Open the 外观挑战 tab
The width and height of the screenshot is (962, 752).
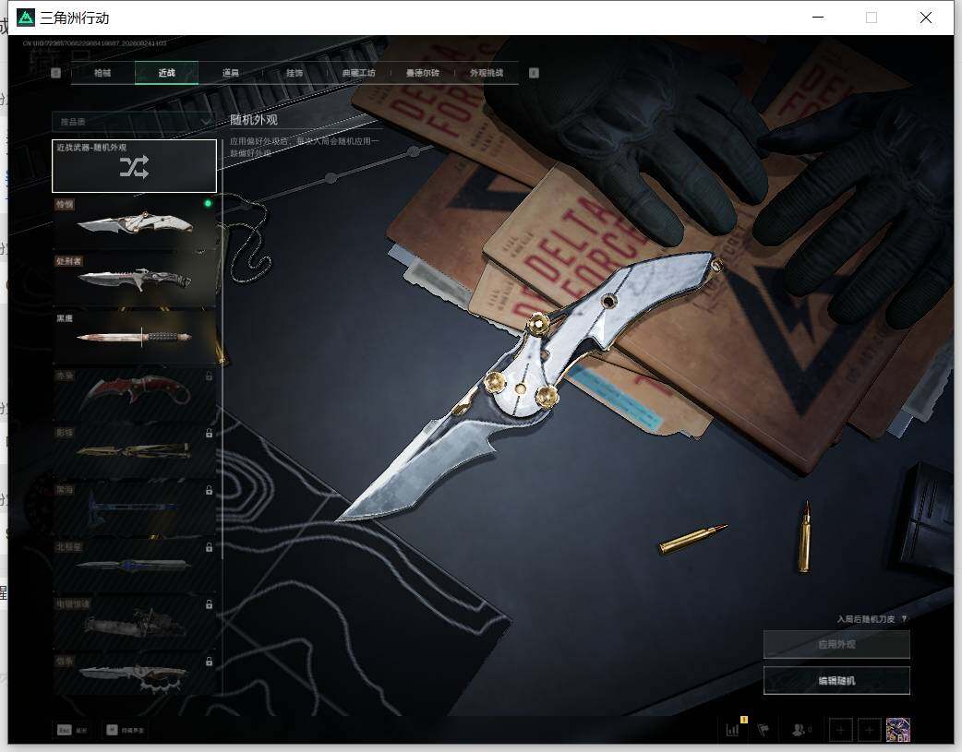pyautogui.click(x=487, y=73)
